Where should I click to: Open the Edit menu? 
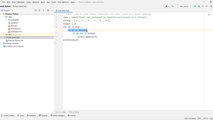(x=8, y=2)
